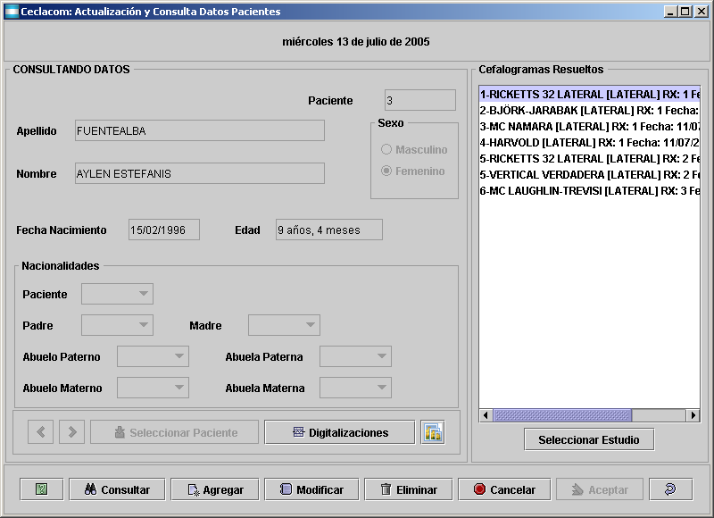Click the horizontal scrollbar right arrow in study list
The width and height of the screenshot is (714, 518).
pos(693,415)
